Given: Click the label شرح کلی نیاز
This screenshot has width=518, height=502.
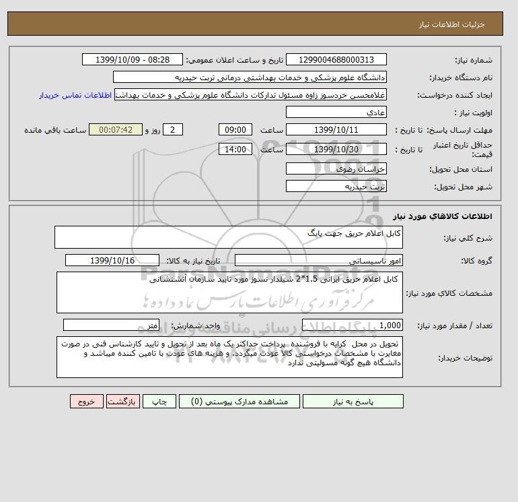Looking at the screenshot, I should click(468, 238).
